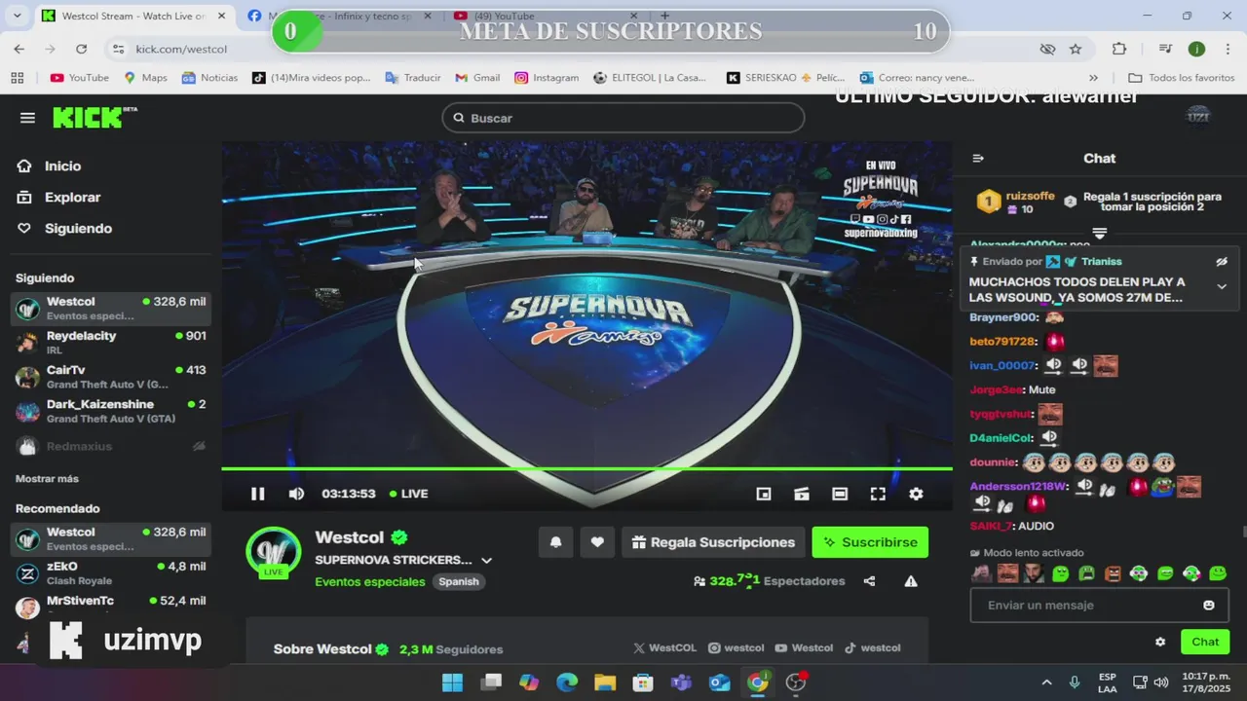Expand the gift leaderboard chevron

(x=1100, y=234)
